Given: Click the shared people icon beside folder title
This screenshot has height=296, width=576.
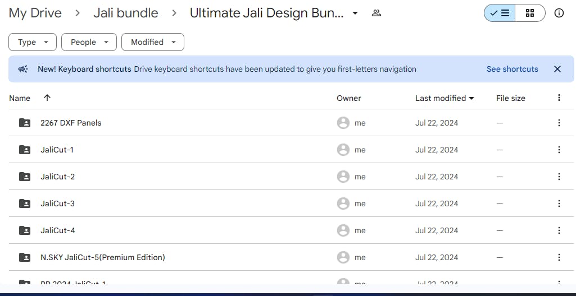Looking at the screenshot, I should (x=377, y=13).
